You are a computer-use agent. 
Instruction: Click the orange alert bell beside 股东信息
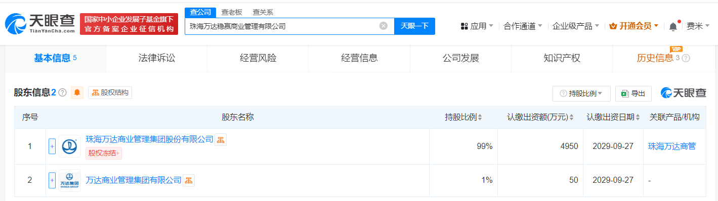77,92
